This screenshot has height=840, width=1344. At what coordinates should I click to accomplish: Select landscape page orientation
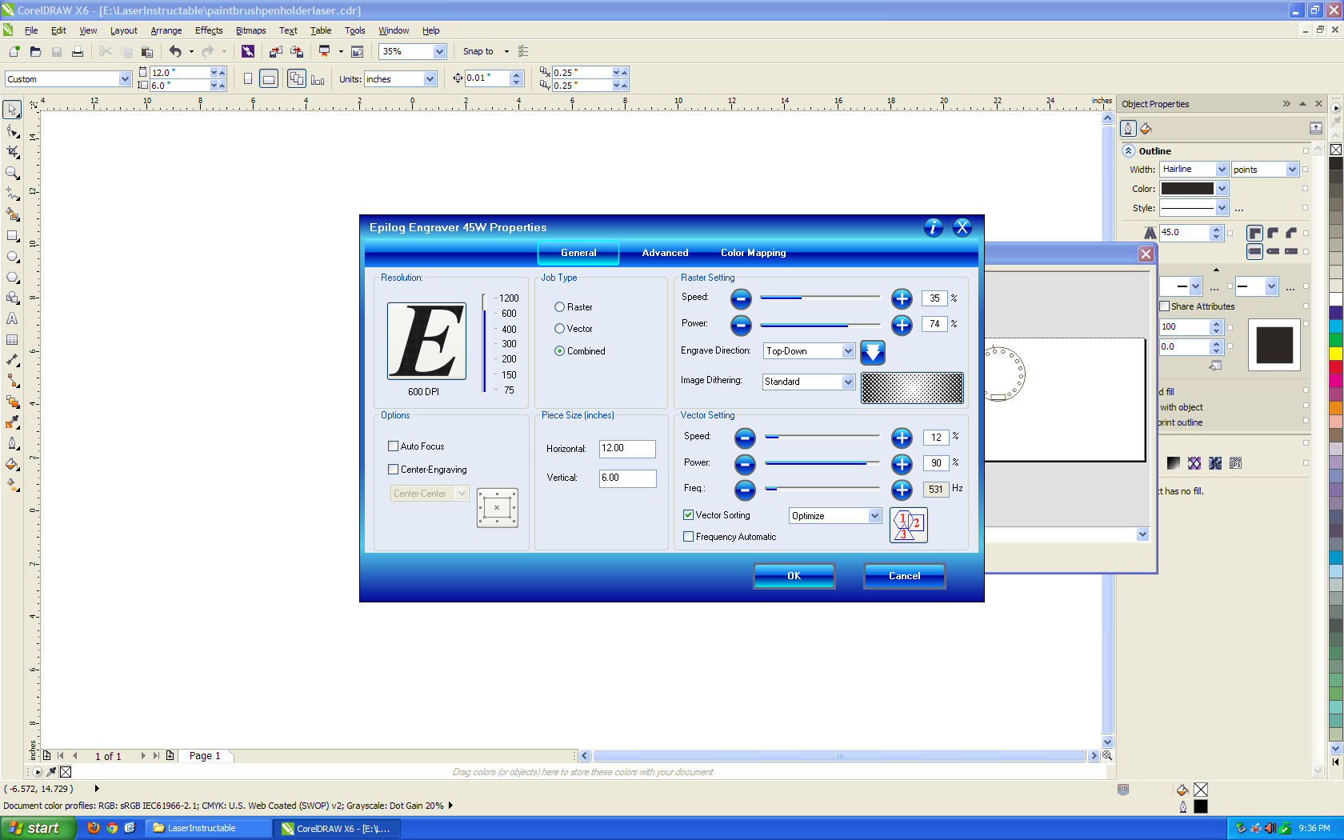tap(269, 78)
